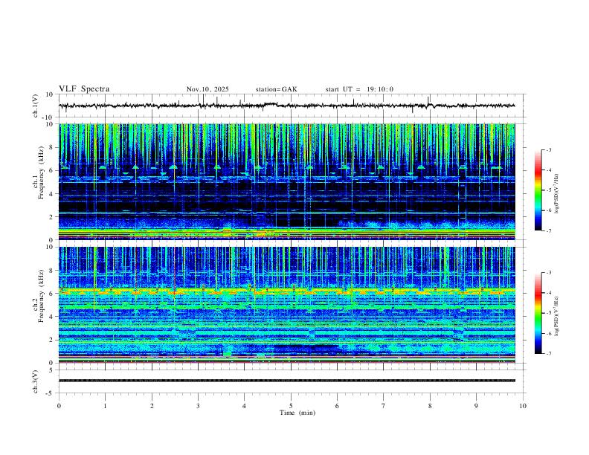Click the 'start UT = 19:10:0' header text
589x455 pixels.
359,89
